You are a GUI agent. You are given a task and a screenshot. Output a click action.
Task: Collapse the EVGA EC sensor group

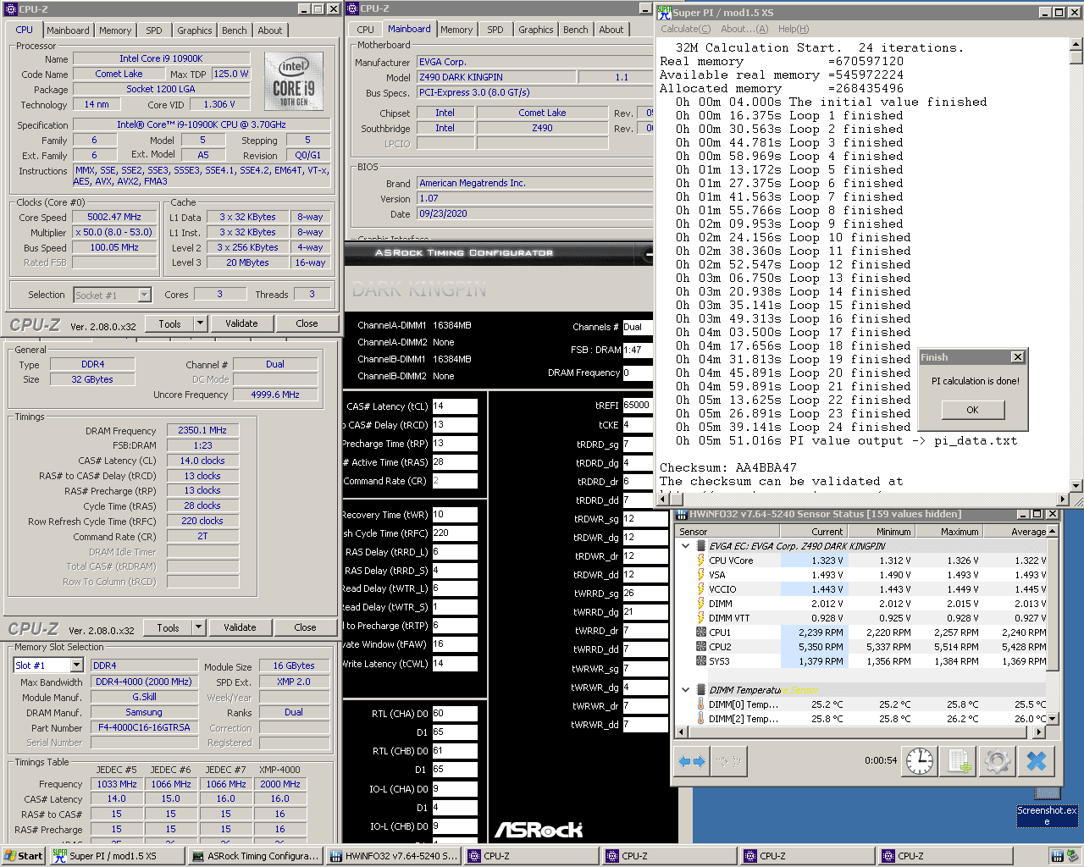tap(686, 546)
